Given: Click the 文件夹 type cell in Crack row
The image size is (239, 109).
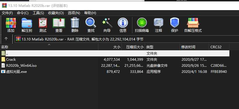Looking at the screenshot, I should (152, 59).
